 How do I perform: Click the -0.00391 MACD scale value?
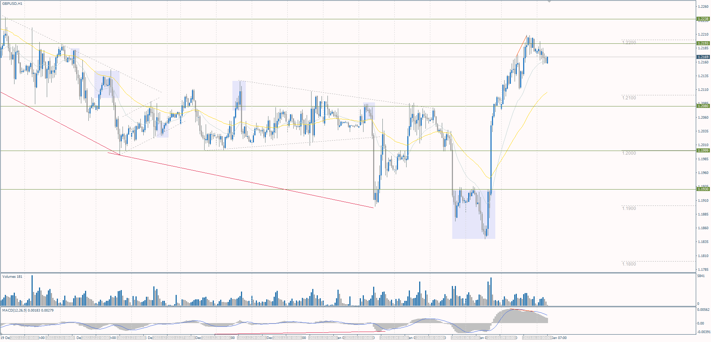(x=703, y=332)
